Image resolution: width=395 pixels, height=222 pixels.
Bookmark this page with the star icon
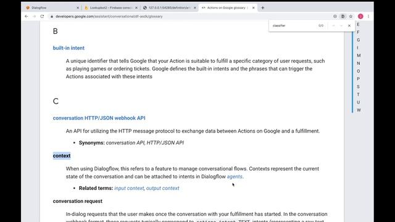[351, 17]
